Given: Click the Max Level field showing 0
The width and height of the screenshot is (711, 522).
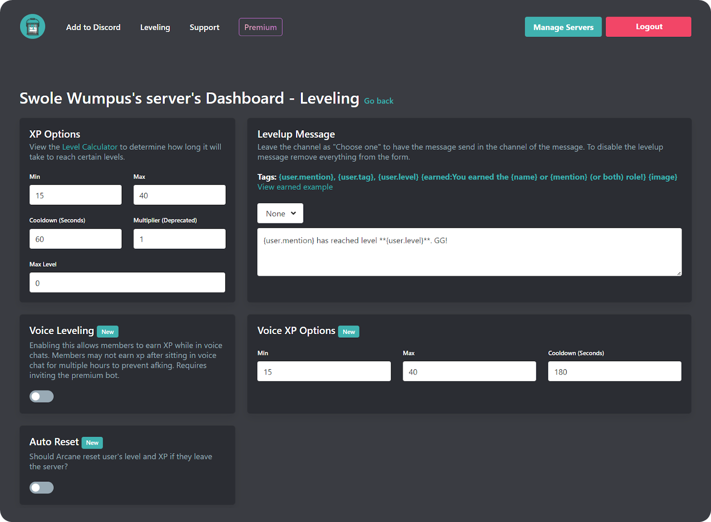Looking at the screenshot, I should [x=127, y=283].
